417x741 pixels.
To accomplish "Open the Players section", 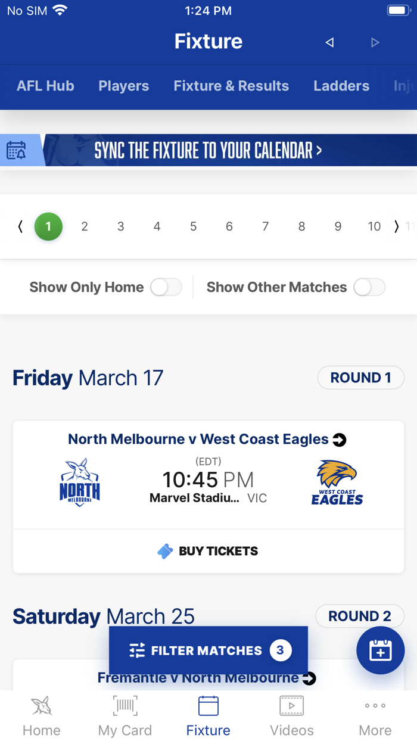I will [x=123, y=86].
